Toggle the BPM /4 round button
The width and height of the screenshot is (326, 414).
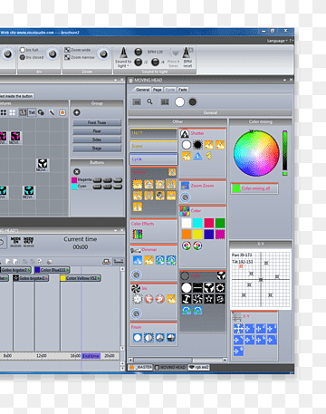tap(155, 62)
